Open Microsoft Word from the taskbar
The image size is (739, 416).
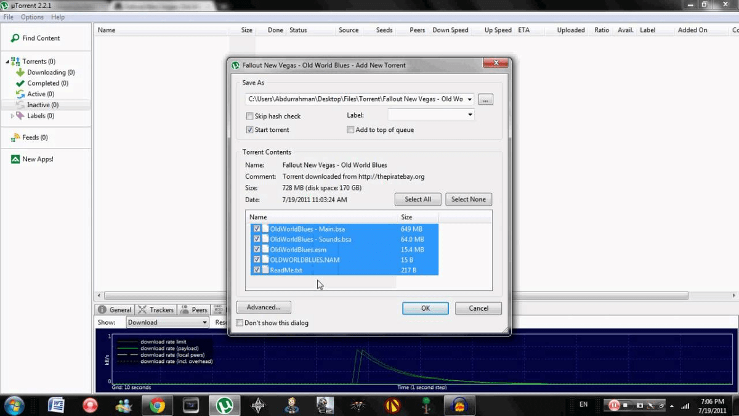57,405
